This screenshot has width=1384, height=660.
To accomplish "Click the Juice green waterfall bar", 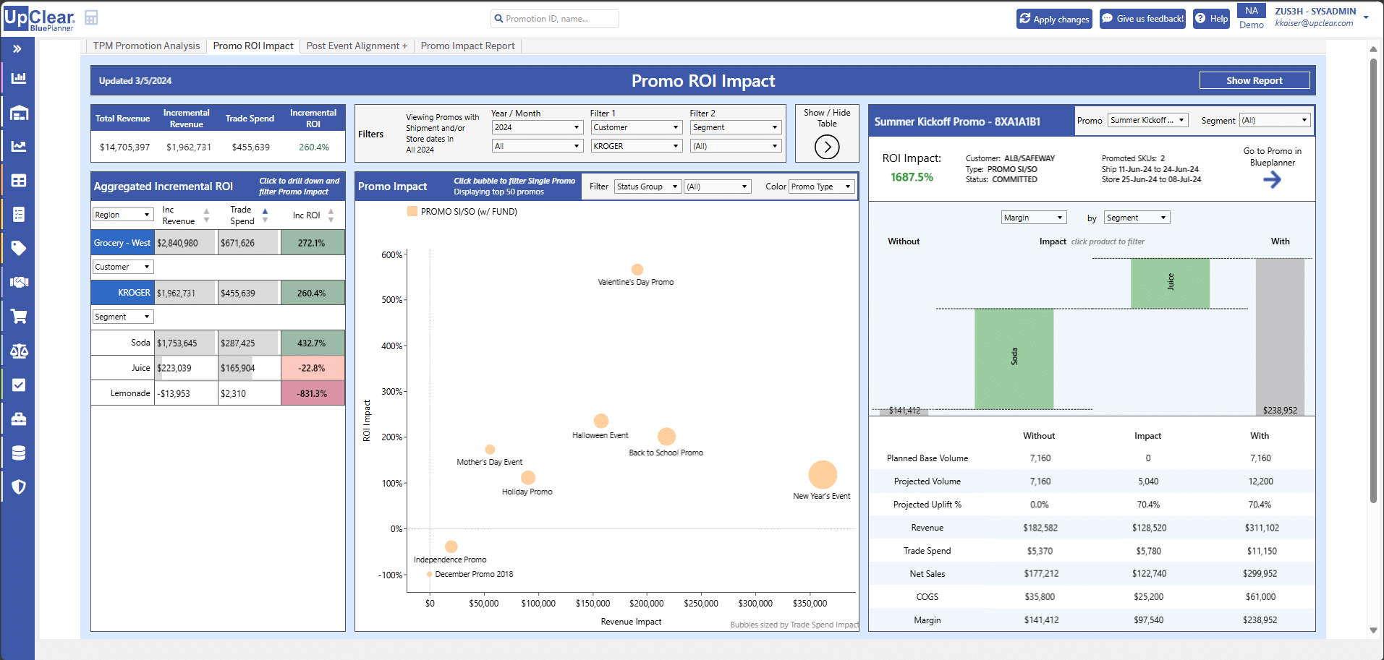I will 1170,283.
